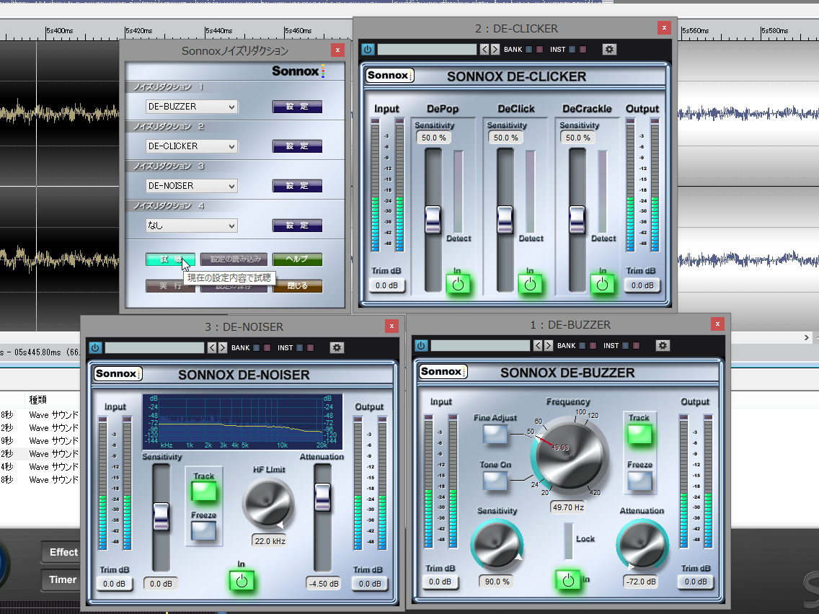Toggle De-Noiser Track button

pyautogui.click(x=204, y=491)
